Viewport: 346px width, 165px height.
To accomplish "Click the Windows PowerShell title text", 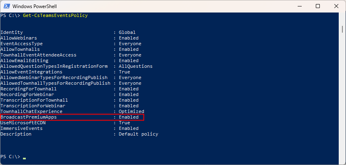I will pos(34,6).
